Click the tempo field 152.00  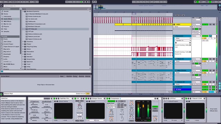13,2
